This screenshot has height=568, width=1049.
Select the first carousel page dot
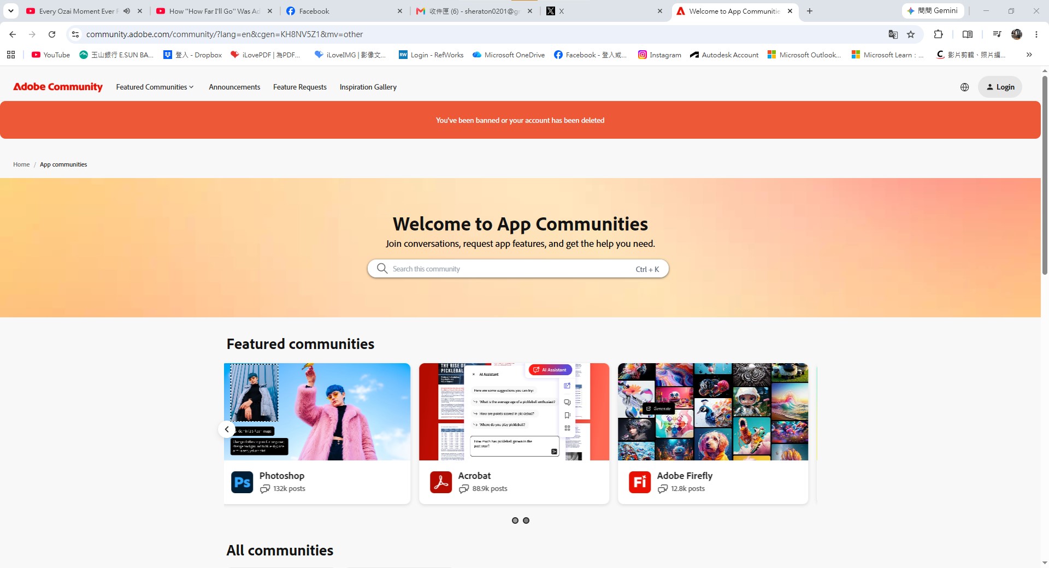pyautogui.click(x=515, y=520)
